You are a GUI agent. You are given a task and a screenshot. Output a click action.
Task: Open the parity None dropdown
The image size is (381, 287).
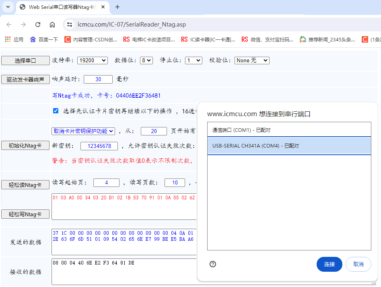coord(251,60)
